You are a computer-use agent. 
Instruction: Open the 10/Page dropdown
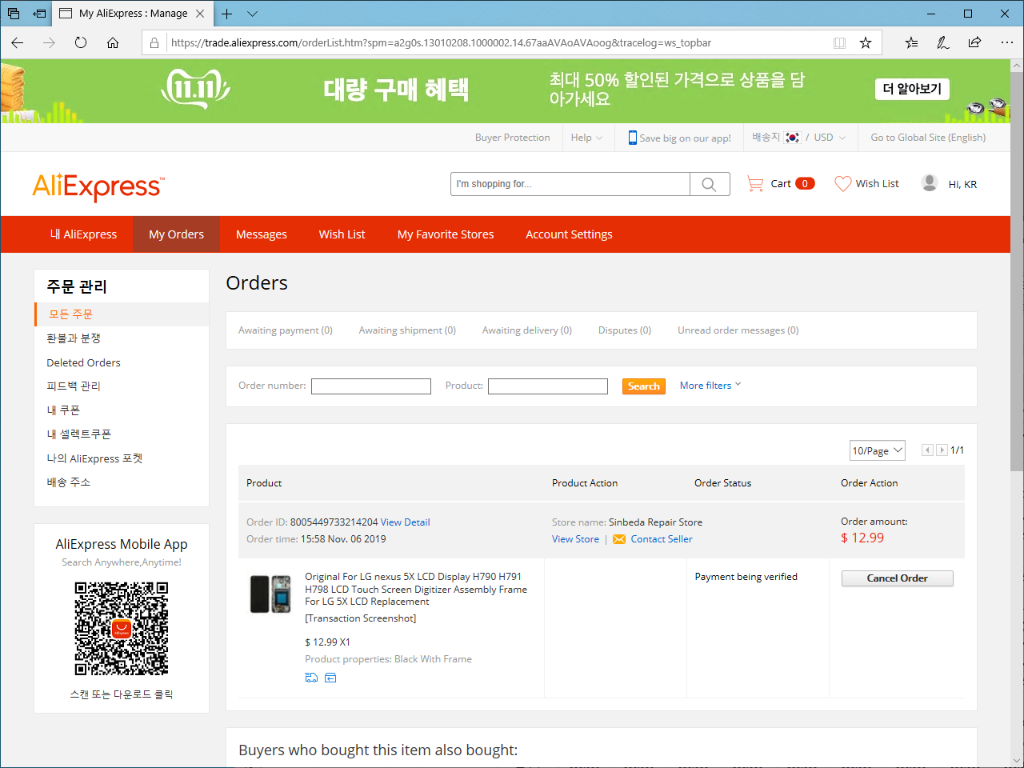(877, 450)
